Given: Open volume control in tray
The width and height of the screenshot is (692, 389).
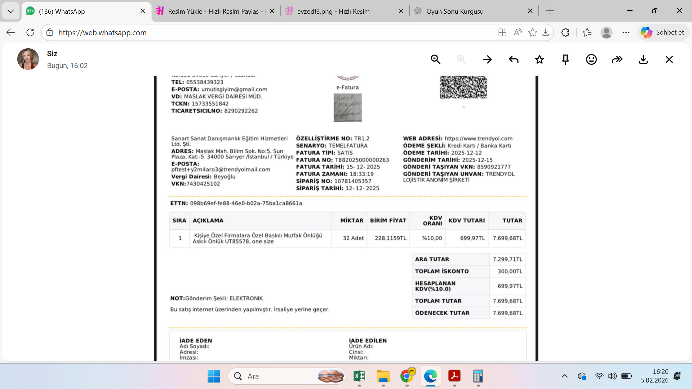Looking at the screenshot, I should coord(612,376).
